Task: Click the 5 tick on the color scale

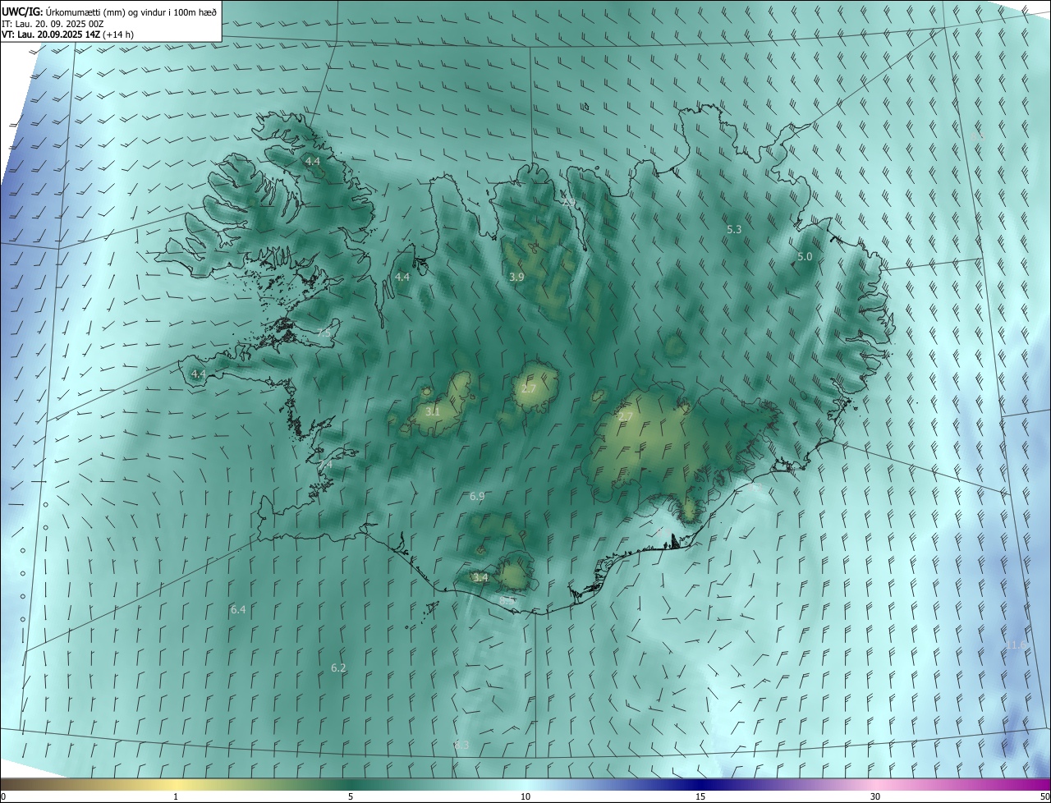Action: (x=351, y=796)
